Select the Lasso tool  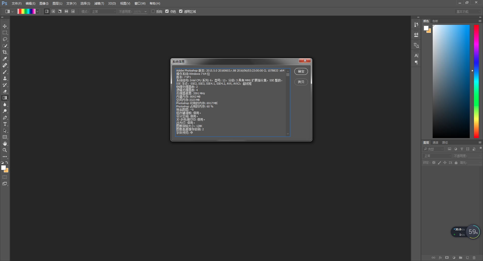pyautogui.click(x=5, y=39)
